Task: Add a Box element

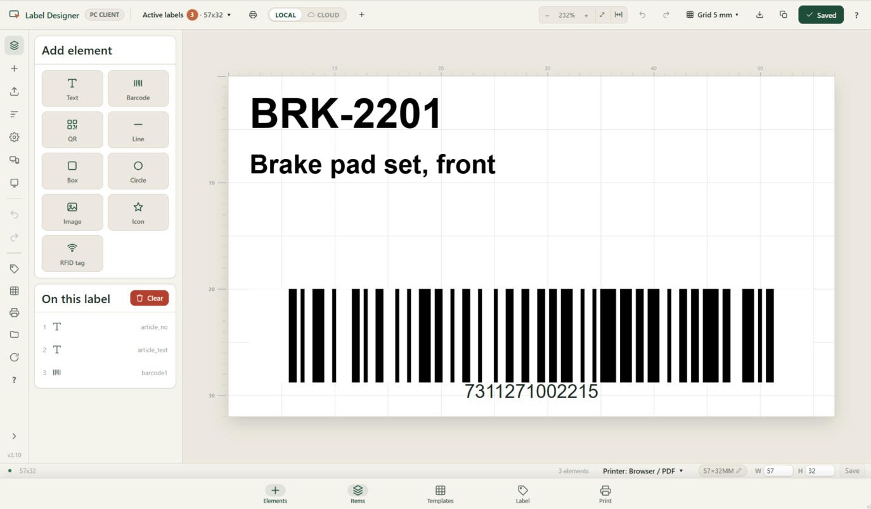Action: pyautogui.click(x=72, y=171)
